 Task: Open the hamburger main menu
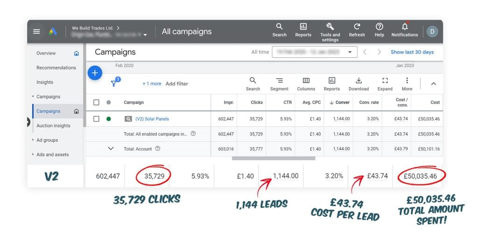point(36,31)
